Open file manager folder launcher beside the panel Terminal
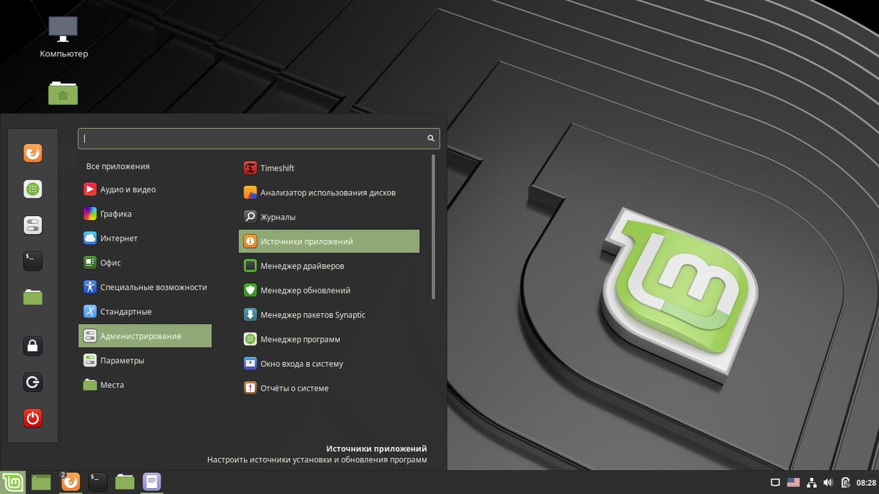The image size is (879, 494). [125, 482]
